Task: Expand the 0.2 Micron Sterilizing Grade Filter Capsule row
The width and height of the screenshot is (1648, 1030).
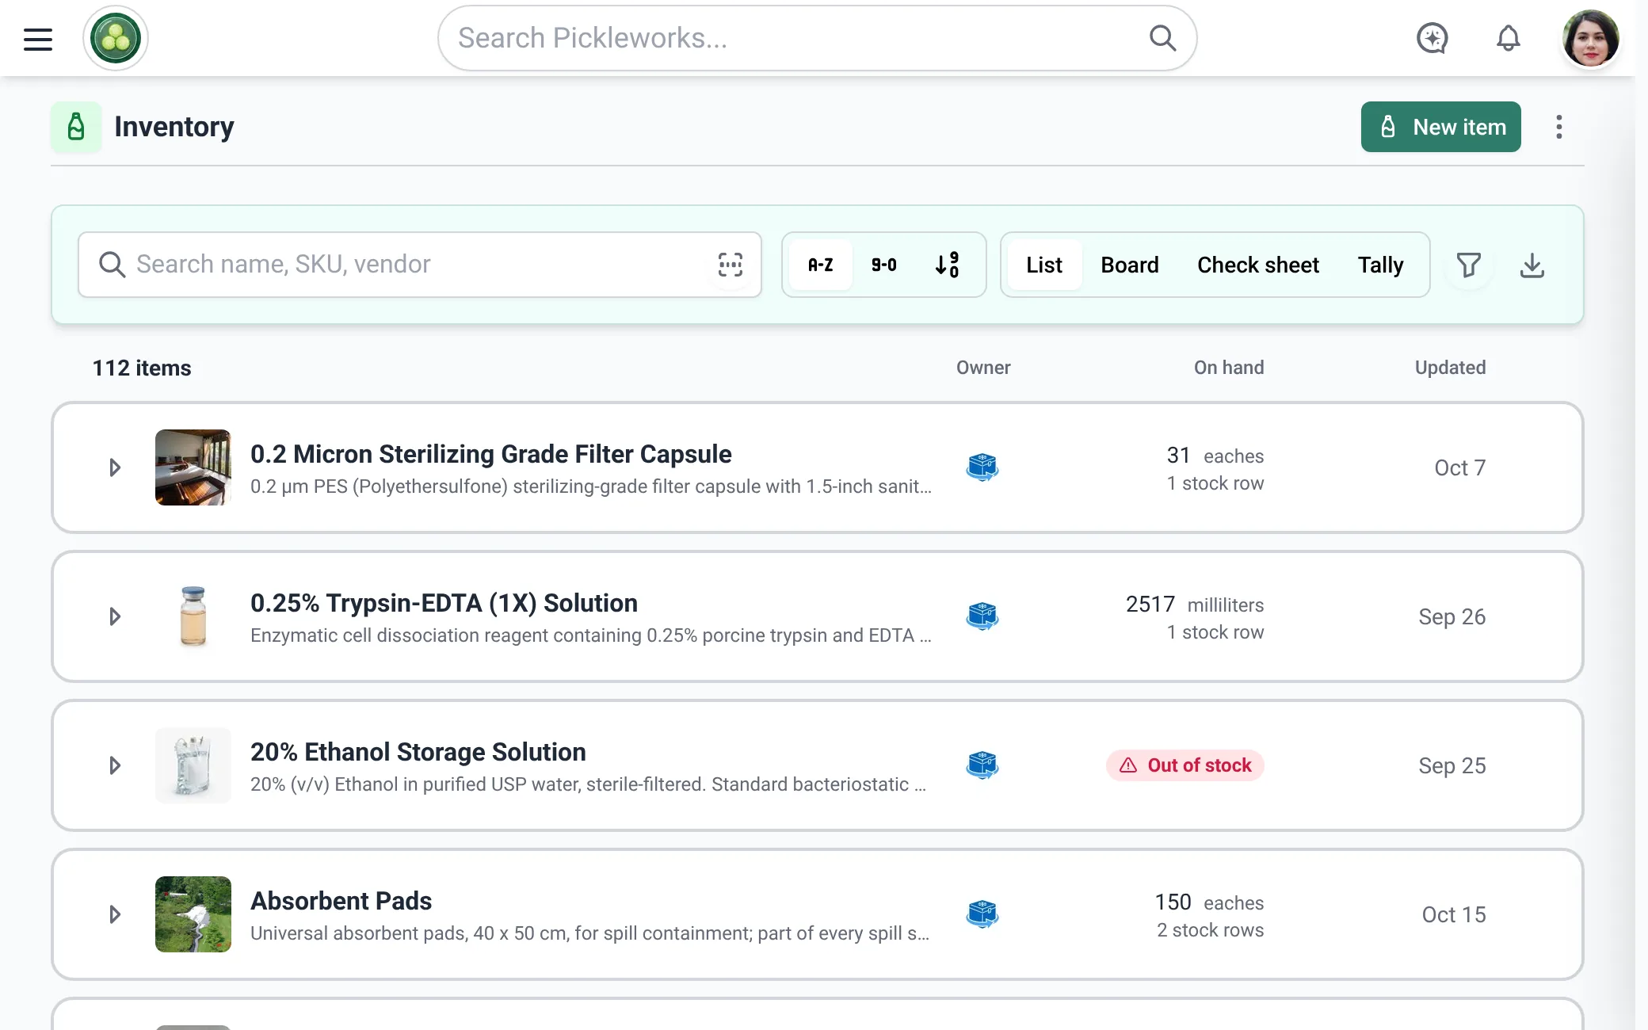Action: (x=115, y=467)
